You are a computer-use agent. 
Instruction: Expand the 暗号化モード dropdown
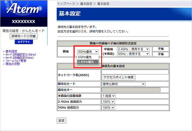pyautogui.click(x=123, y=84)
